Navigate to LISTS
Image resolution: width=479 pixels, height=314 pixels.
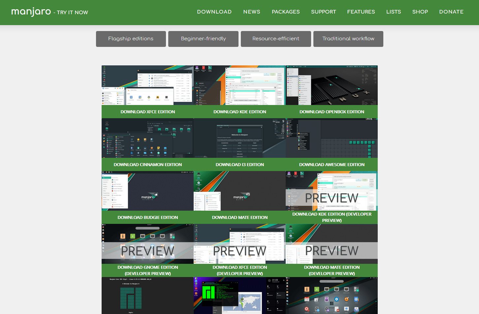[393, 12]
